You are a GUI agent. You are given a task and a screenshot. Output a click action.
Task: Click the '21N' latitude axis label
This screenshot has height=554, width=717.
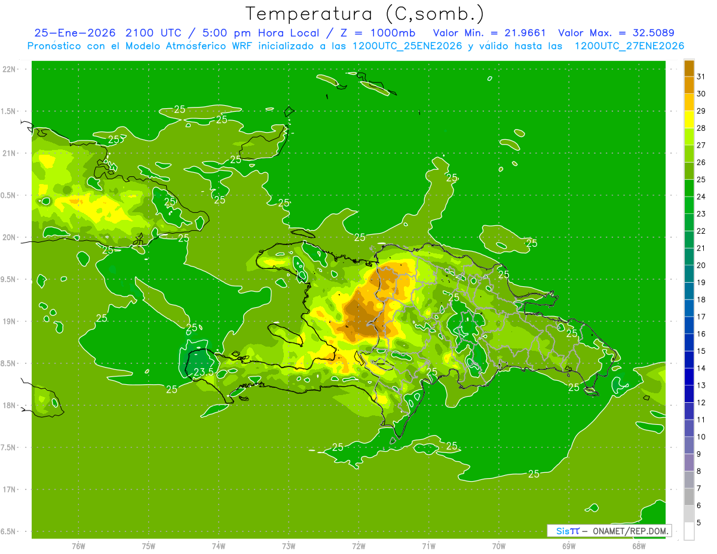(10, 153)
